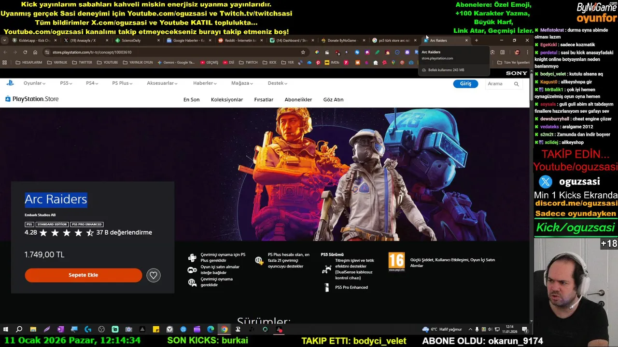Open the Fırsatlar store tab
Image resolution: width=618 pixels, height=347 pixels.
pos(264,100)
